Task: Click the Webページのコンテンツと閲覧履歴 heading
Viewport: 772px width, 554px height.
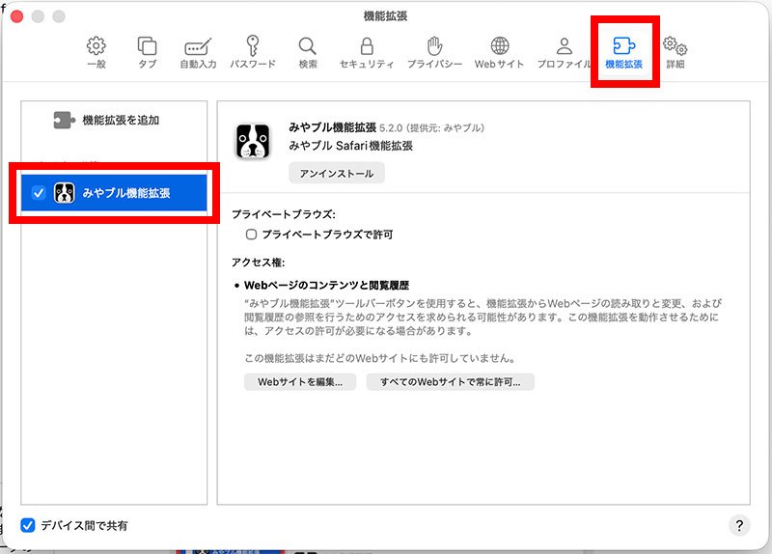Action: [x=327, y=285]
